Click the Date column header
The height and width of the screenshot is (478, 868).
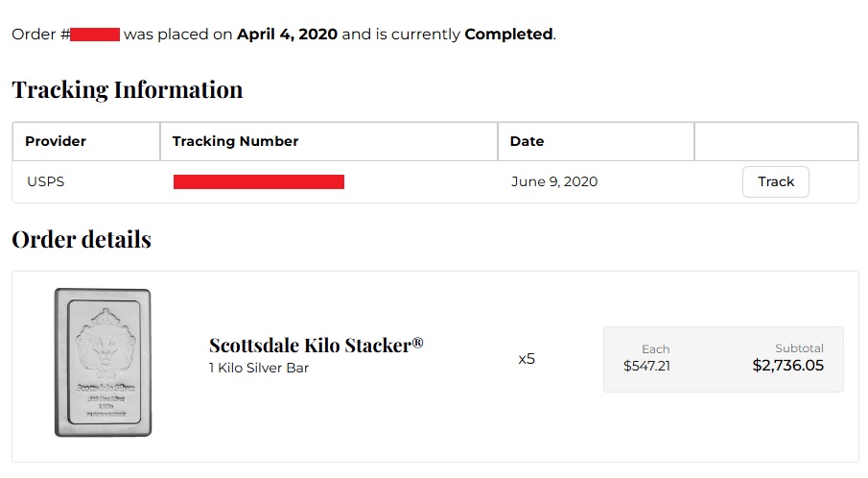[x=527, y=141]
